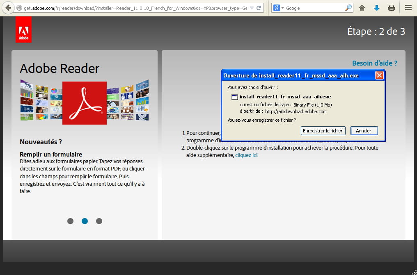The image size is (417, 275).
Task: Select the second blue carousel dot
Action: coord(85,221)
